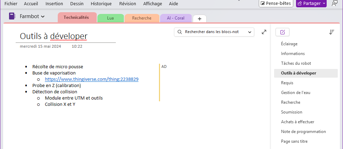The width and height of the screenshot is (343, 149).
Task: Open the Affichage ribbon tab
Action: [x=152, y=4]
